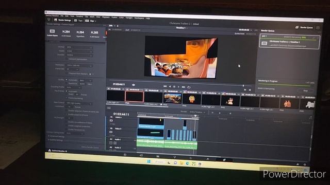Click the audio icon at the timeline's right edge
Viewport: 330px width, 185px height.
coord(310,118)
